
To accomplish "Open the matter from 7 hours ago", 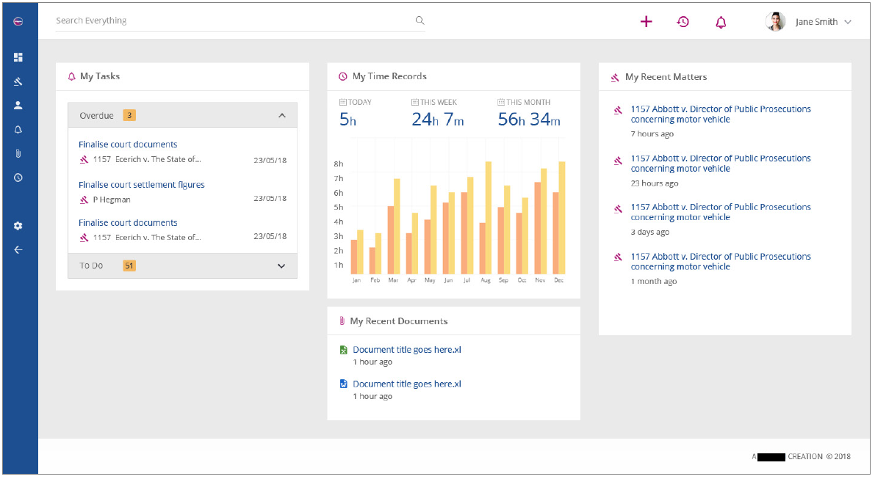I will point(720,114).
